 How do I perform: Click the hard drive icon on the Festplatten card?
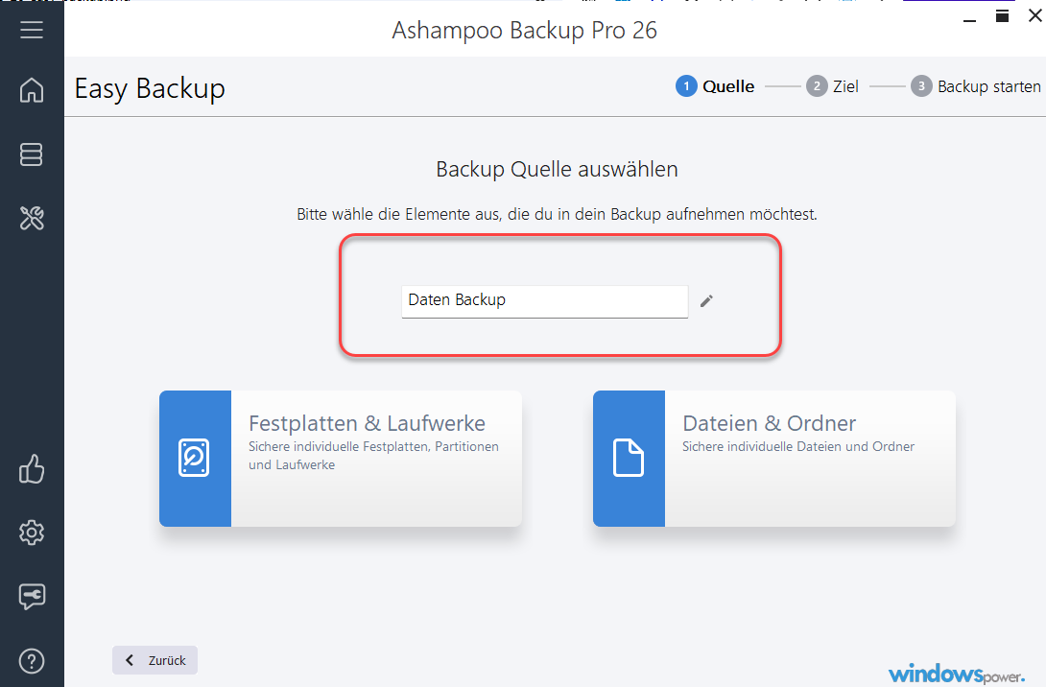[194, 458]
